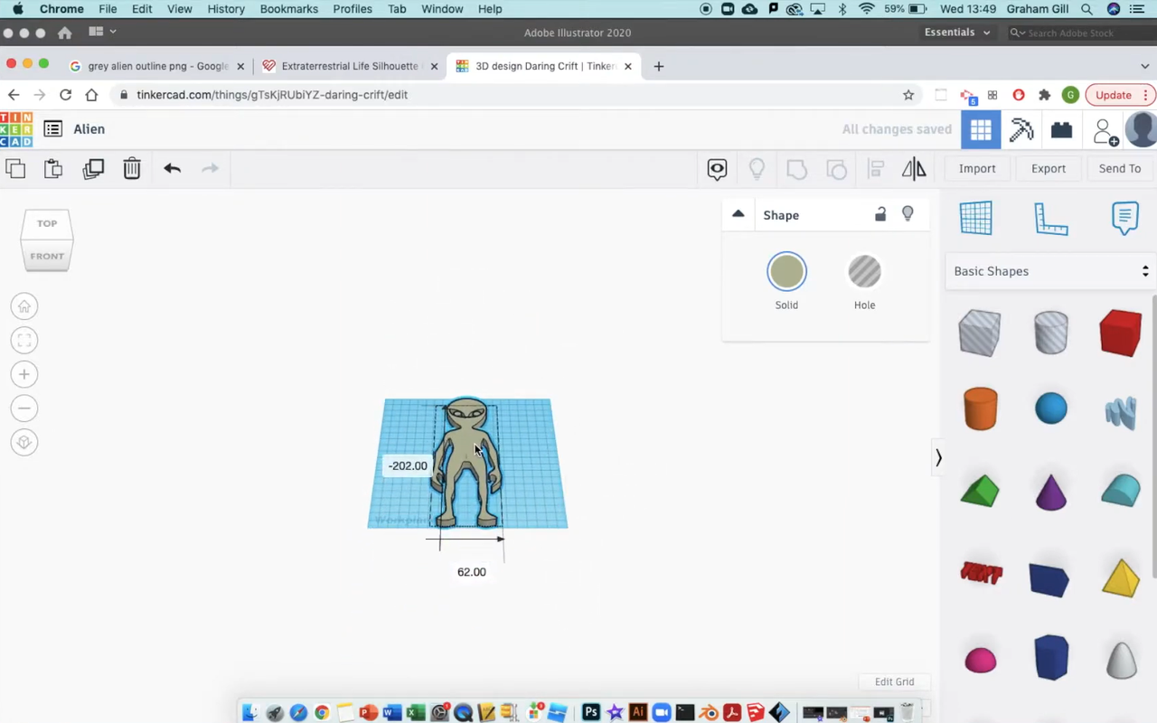Open the Bookmarks menu
Viewport: 1157px width, 723px height.
288,9
